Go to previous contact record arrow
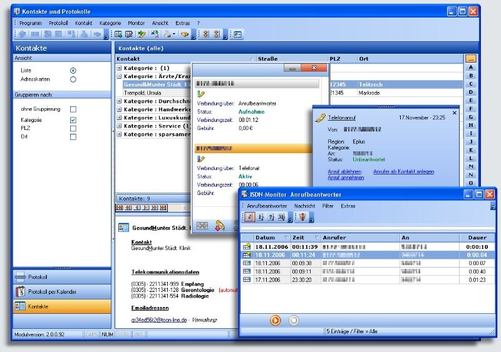The height and width of the screenshot is (352, 501). [137, 208]
